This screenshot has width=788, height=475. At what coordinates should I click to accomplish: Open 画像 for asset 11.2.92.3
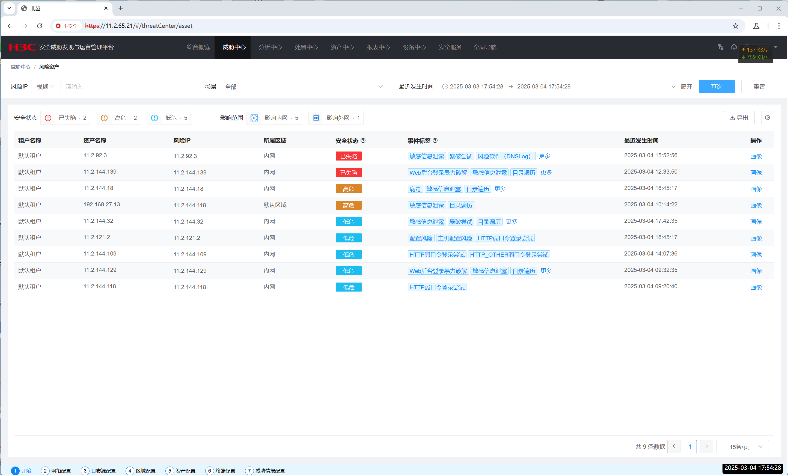(756, 156)
